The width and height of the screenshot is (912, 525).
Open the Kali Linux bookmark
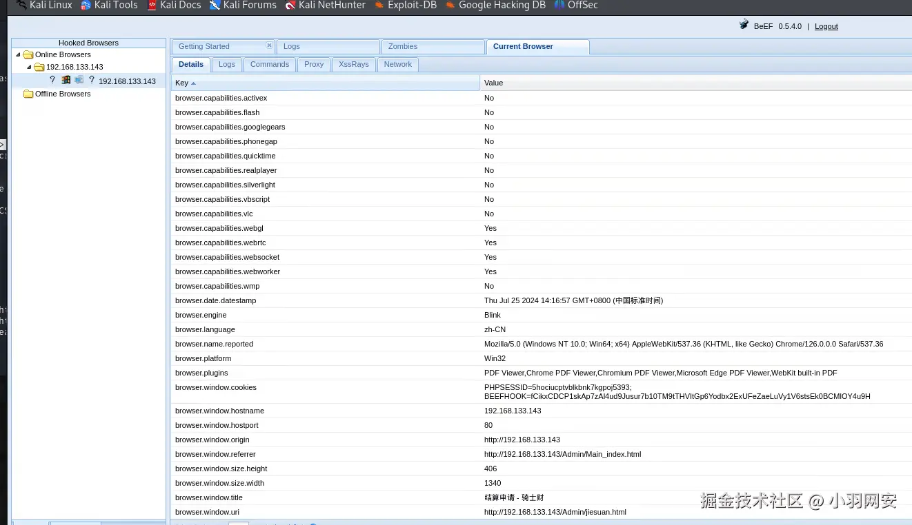[44, 5]
